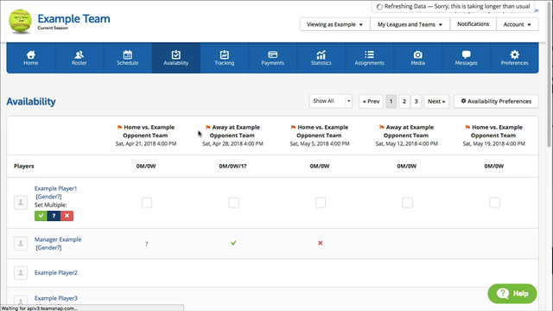This screenshot has height=311, width=553.
Task: Click Manager Example question mark status
Action: pyautogui.click(x=147, y=244)
